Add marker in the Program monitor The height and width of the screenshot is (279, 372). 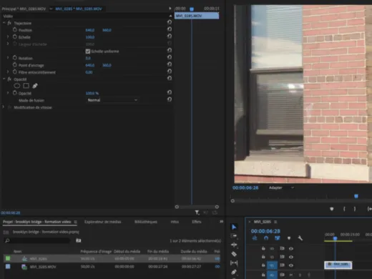point(332,209)
